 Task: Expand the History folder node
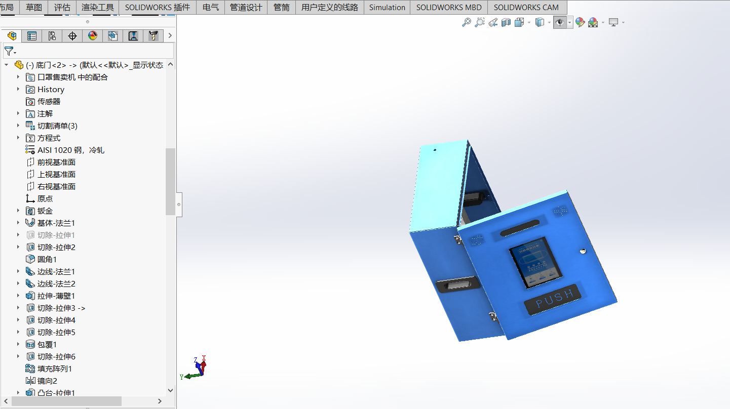(18, 89)
